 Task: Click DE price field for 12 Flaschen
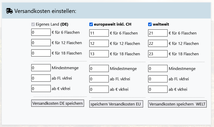[41, 43]
